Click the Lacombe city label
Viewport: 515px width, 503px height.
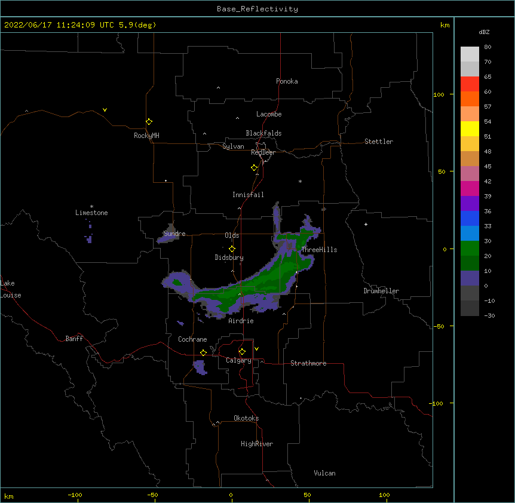click(269, 114)
